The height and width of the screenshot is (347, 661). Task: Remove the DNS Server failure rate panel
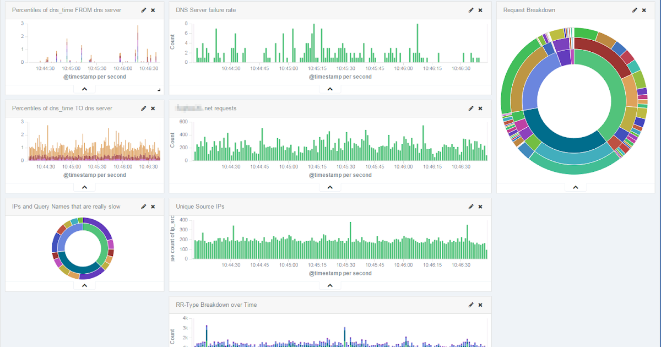tap(480, 10)
